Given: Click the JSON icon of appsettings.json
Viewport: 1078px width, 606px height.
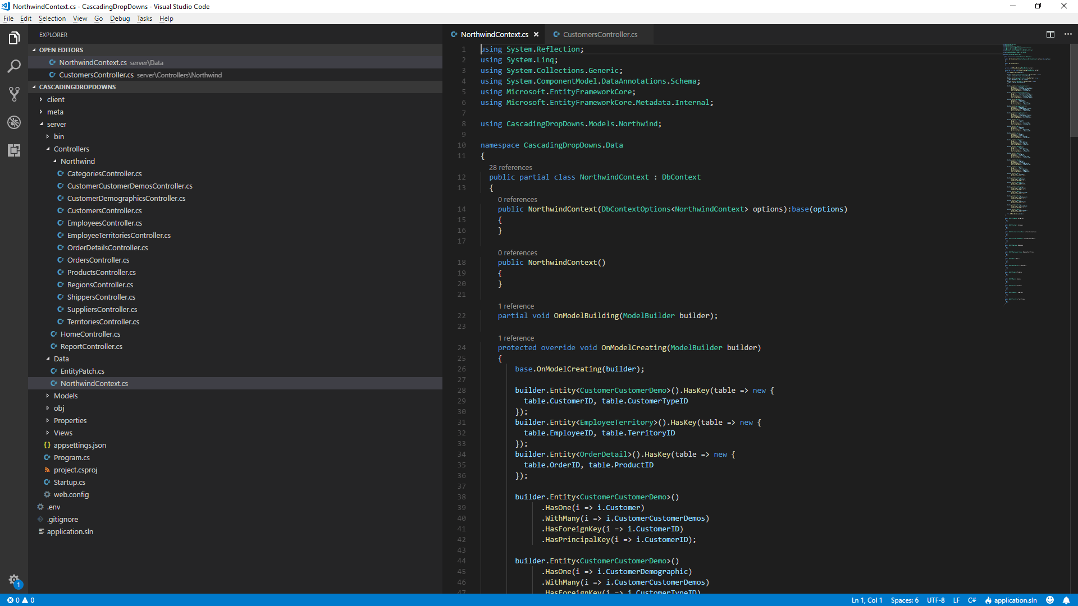Looking at the screenshot, I should [x=47, y=446].
